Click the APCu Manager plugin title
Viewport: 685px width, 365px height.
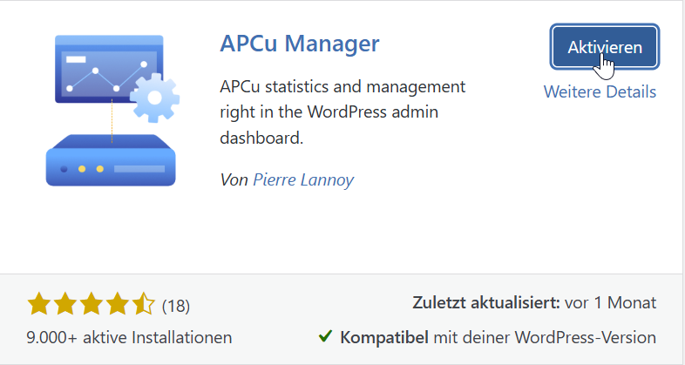(x=300, y=43)
